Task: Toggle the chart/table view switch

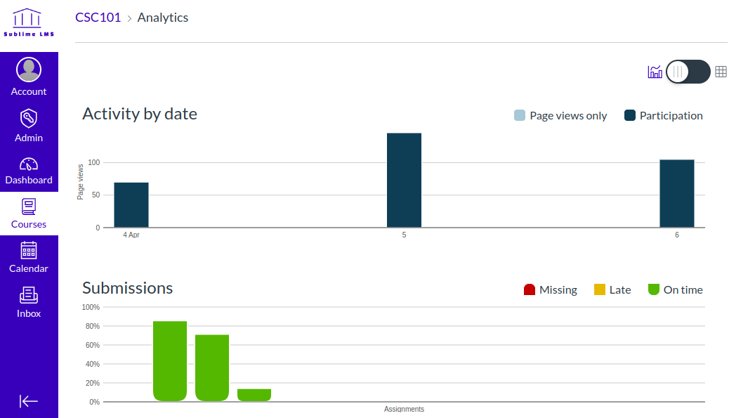Action: [x=688, y=72]
